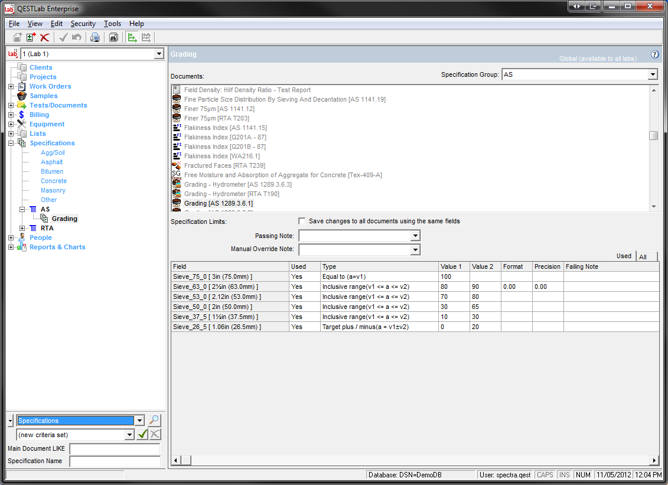Open the Passing Note dropdown
This screenshot has height=485, width=668.
click(415, 236)
